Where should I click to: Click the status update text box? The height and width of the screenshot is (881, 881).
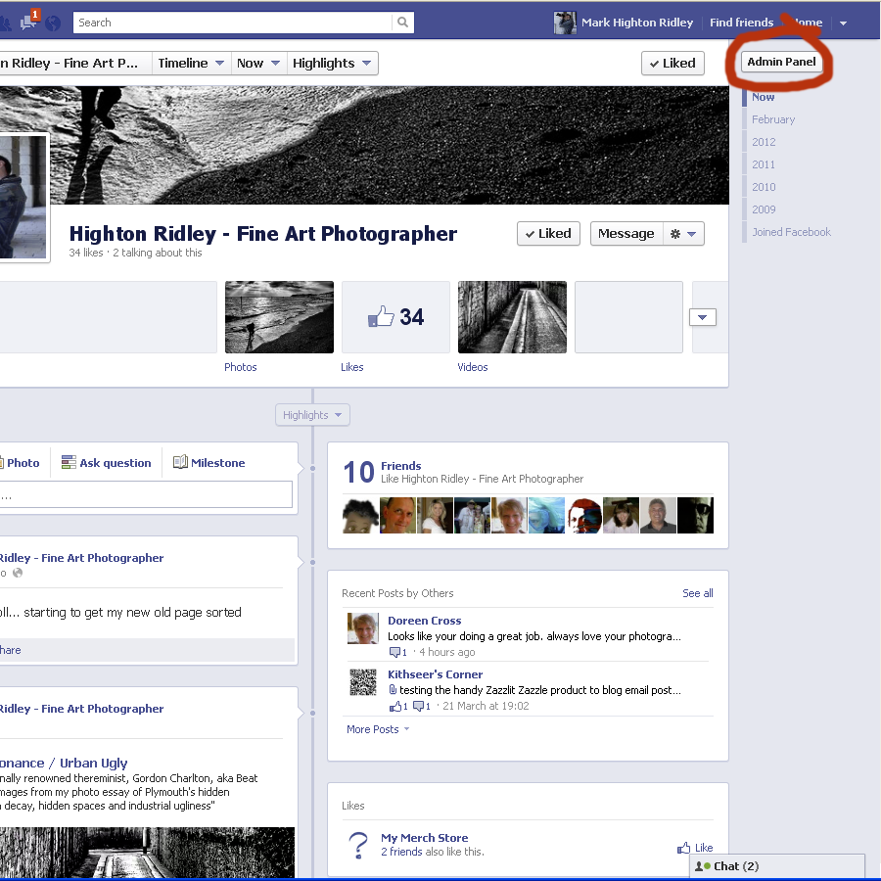(x=146, y=494)
